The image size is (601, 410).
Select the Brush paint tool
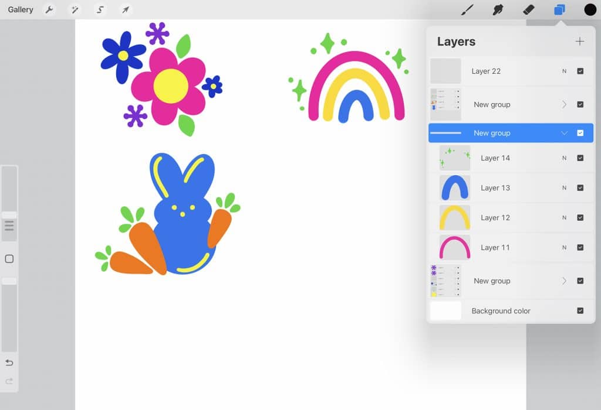467,9
